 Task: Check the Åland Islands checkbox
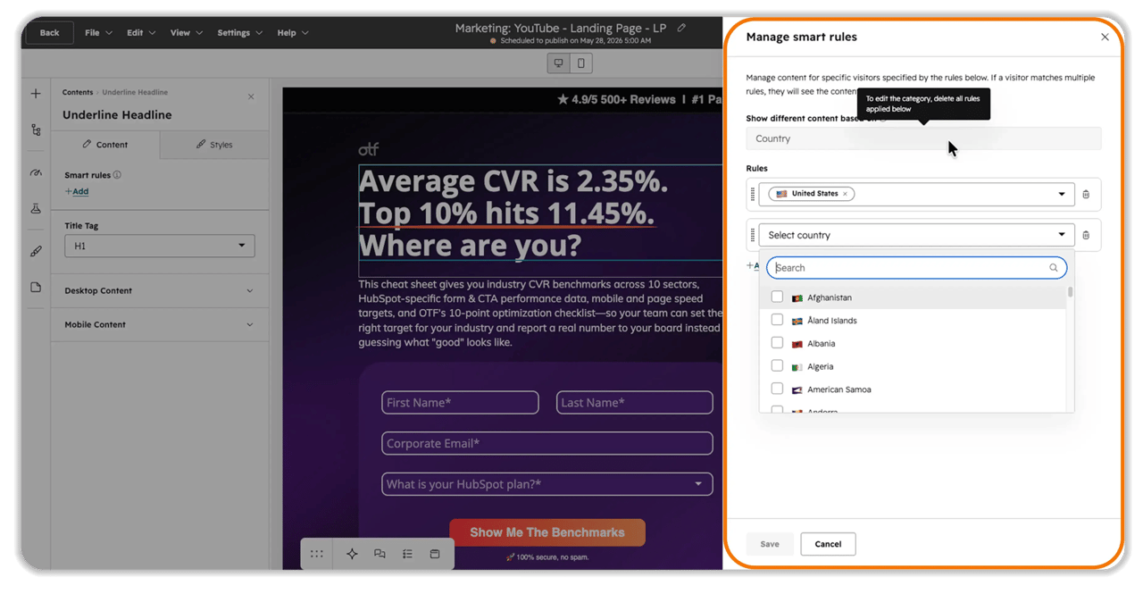pyautogui.click(x=777, y=320)
